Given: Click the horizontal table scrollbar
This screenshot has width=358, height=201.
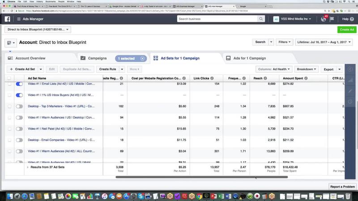Looking at the screenshot, I should tap(202, 177).
